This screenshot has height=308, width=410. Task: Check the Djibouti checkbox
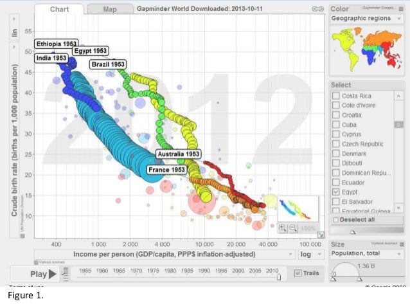(335, 163)
